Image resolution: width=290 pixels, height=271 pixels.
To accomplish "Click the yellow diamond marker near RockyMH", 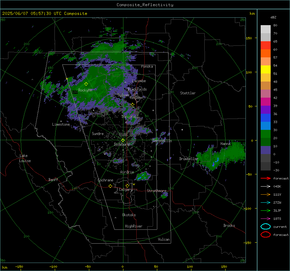I will click(x=86, y=84).
